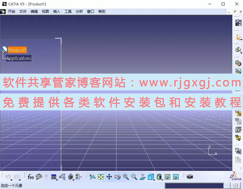Click the command input field in status bar
The height and width of the screenshot is (189, 243).
click(x=194, y=186)
